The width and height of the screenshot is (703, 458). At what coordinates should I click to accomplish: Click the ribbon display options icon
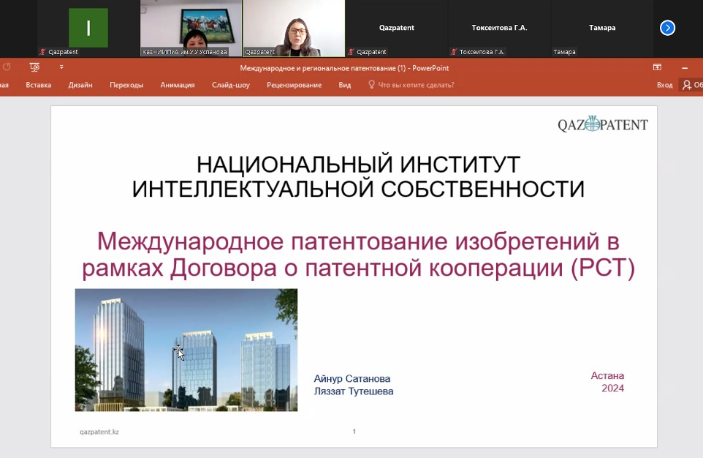[657, 67]
